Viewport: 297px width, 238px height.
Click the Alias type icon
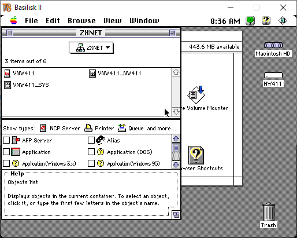pos(101,140)
